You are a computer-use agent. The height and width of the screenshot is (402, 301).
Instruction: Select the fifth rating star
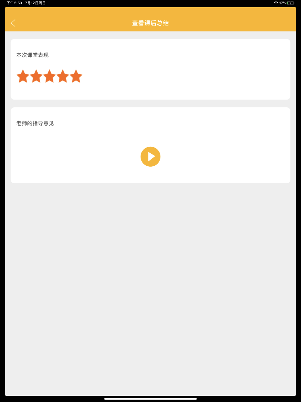76,76
